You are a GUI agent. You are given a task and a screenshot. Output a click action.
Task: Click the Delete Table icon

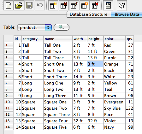[64, 5]
